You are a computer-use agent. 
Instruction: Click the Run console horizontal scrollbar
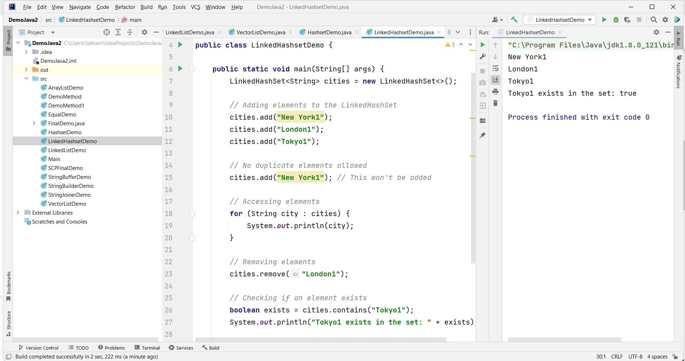tap(564, 339)
